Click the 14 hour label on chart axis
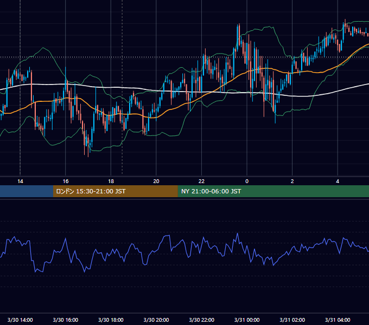The width and height of the screenshot is (369, 325). tap(20, 181)
